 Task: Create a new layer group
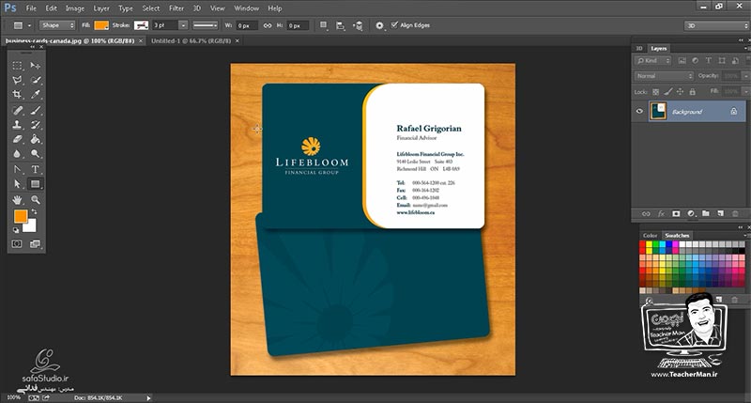[x=706, y=214]
